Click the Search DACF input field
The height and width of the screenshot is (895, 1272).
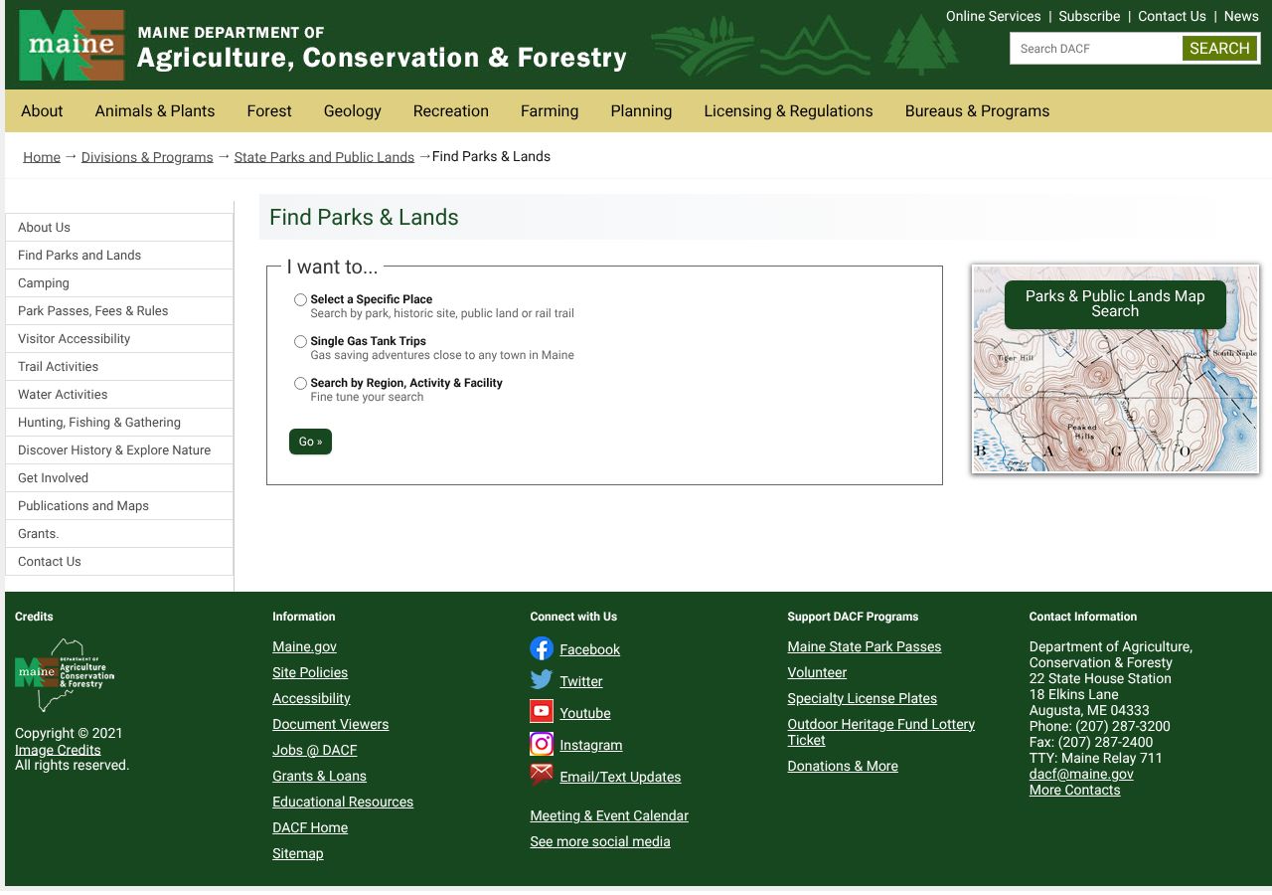(1097, 48)
